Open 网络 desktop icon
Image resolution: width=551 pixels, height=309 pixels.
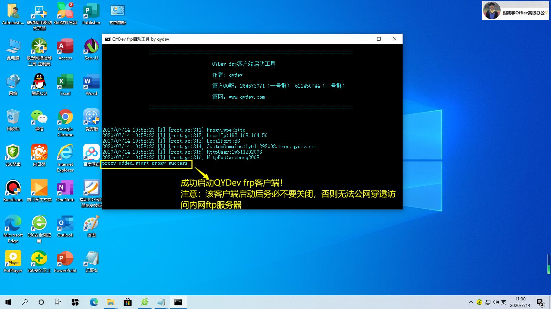[x=13, y=85]
